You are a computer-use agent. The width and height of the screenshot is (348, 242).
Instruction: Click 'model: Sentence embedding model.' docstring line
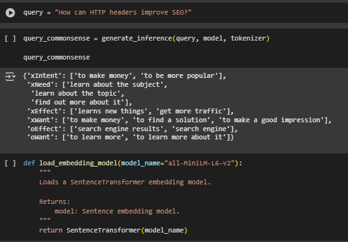tap(117, 211)
